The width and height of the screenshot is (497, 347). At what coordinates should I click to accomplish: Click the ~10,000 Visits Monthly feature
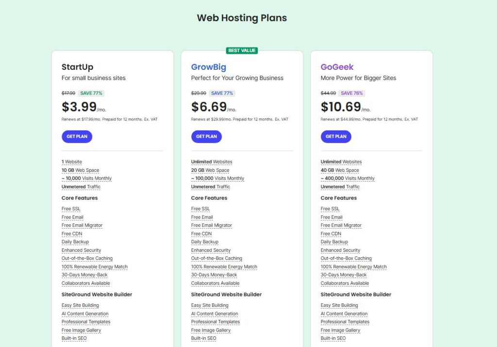point(86,178)
